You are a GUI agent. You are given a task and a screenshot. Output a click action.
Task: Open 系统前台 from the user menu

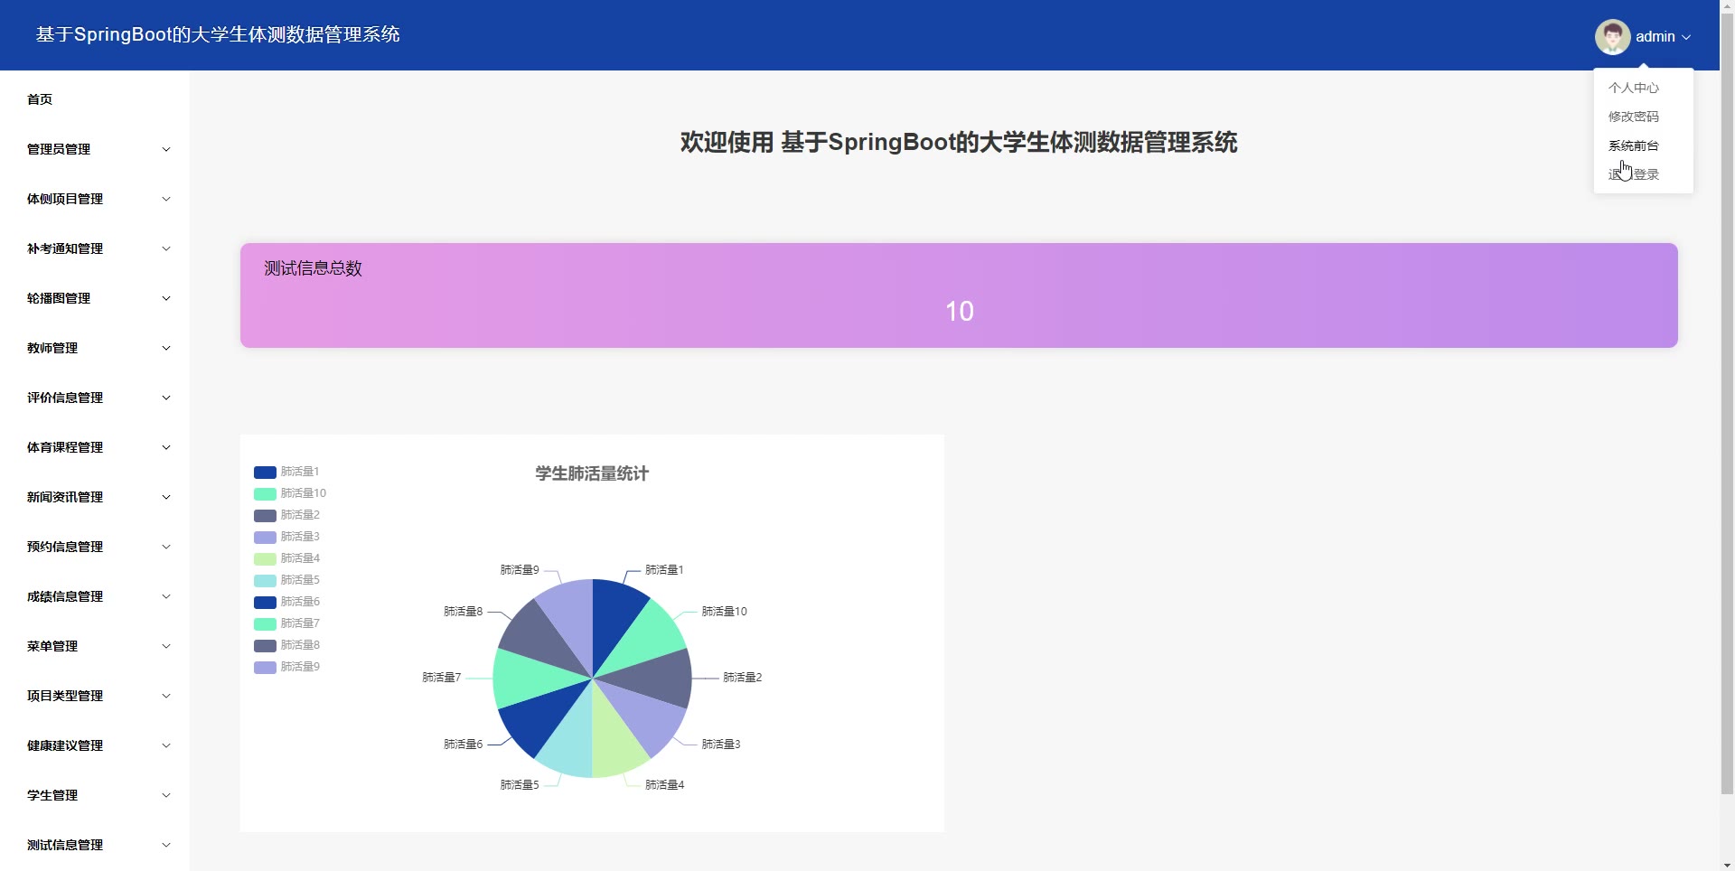point(1633,145)
